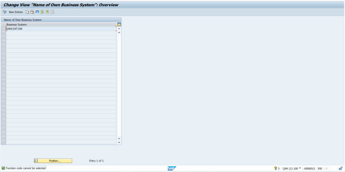The width and height of the screenshot is (345, 172).
Task: Click the status message success icon
Action: click(x=3, y=168)
